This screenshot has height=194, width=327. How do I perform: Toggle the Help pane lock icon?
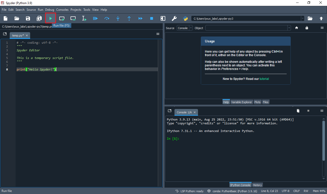307,28
